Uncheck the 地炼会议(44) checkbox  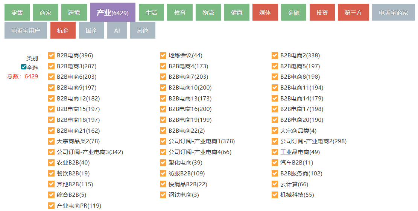(163, 55)
